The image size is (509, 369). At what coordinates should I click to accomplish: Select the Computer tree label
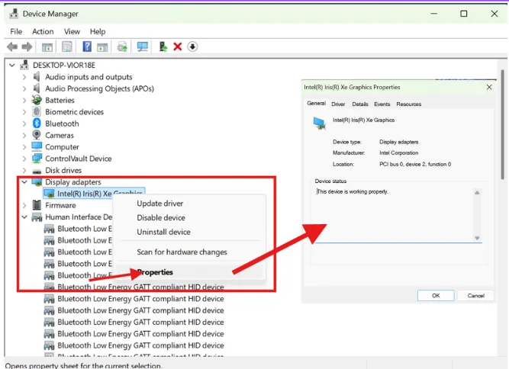point(62,147)
